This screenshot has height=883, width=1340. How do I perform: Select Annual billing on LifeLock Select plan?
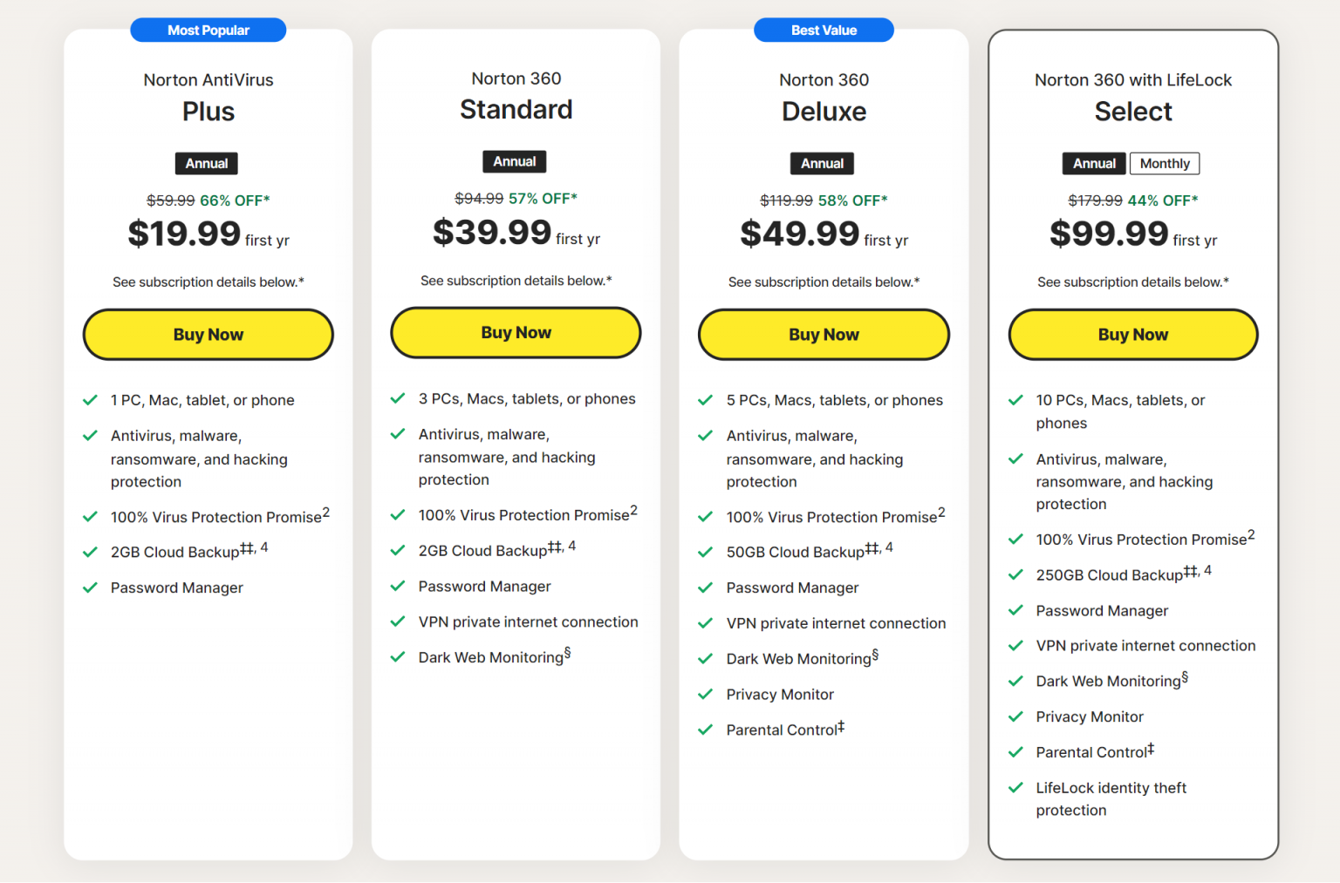(x=1093, y=163)
